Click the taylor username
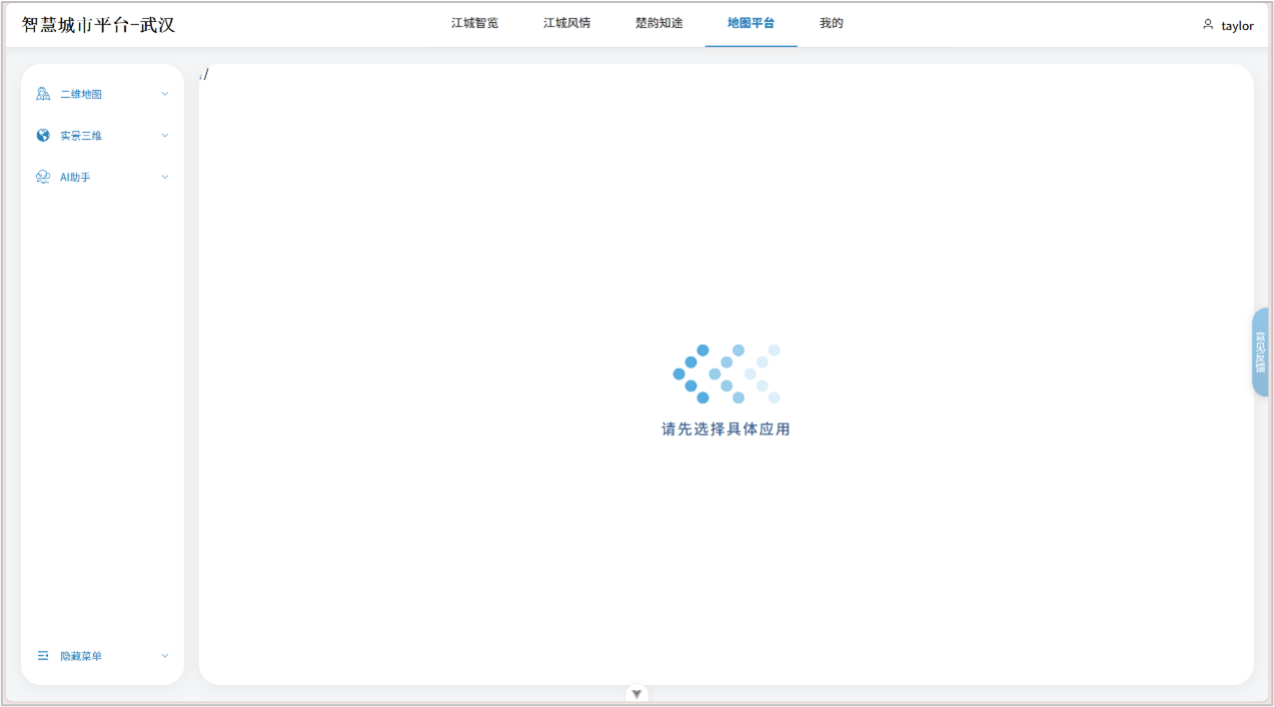 click(1237, 26)
